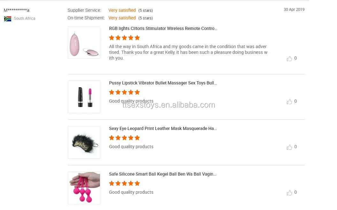This screenshot has height=210, width=337.
Task: Click Very satisfied for On-time Shipment
Action: [122, 18]
